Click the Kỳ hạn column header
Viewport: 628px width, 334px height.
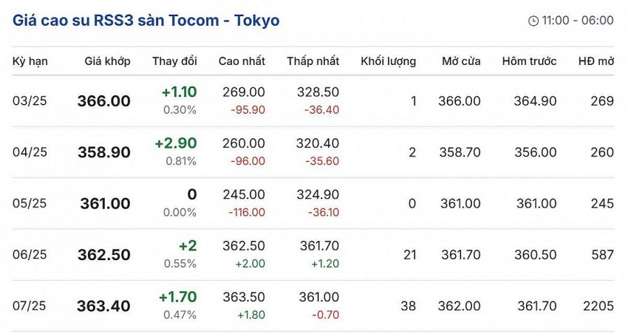pyautogui.click(x=30, y=61)
